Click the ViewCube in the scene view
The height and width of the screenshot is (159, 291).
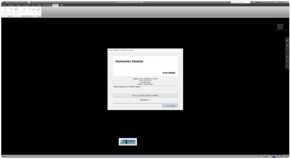point(280,27)
